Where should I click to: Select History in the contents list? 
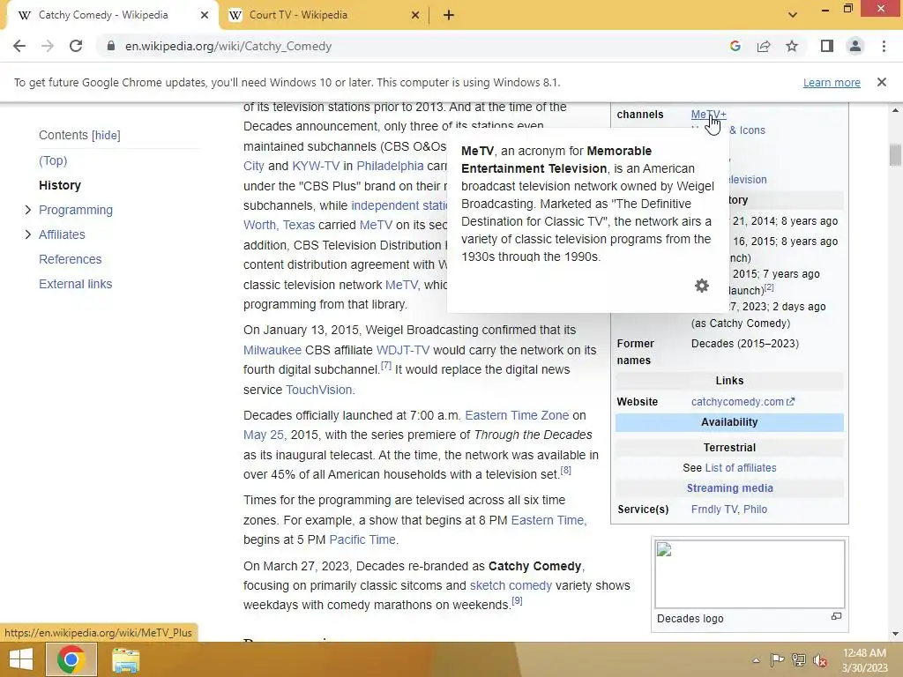(x=60, y=185)
